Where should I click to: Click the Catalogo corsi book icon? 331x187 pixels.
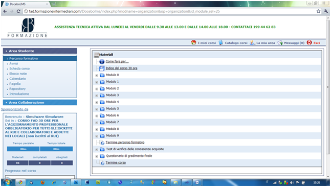(220, 42)
